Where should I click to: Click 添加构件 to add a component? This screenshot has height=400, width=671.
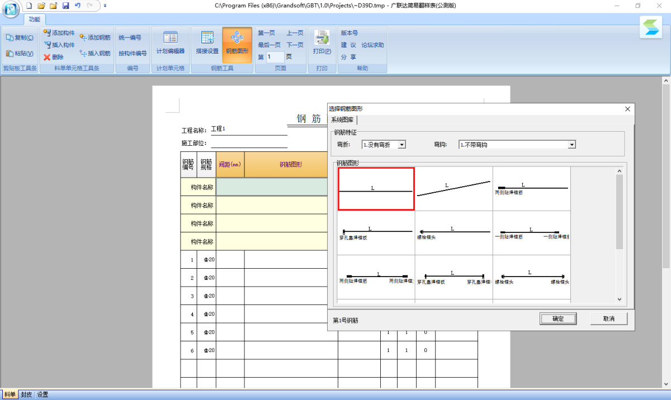pyautogui.click(x=59, y=33)
